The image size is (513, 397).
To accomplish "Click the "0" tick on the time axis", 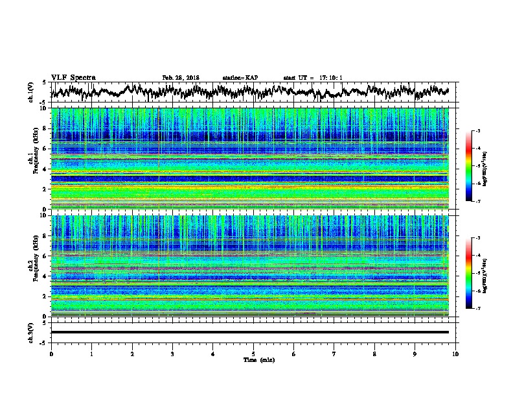I will click(51, 354).
